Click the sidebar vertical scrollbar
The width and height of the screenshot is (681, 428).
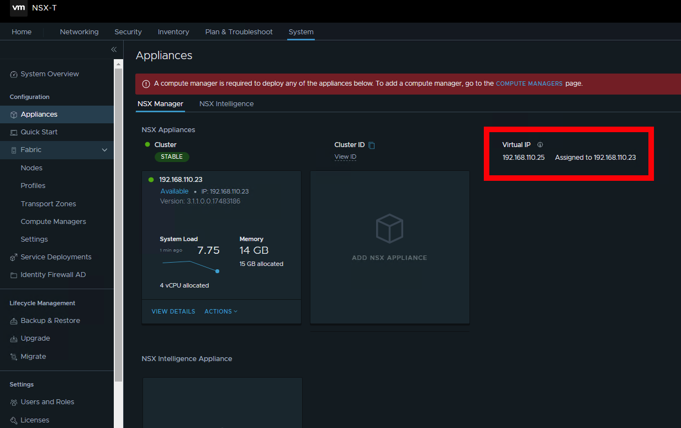point(118,221)
